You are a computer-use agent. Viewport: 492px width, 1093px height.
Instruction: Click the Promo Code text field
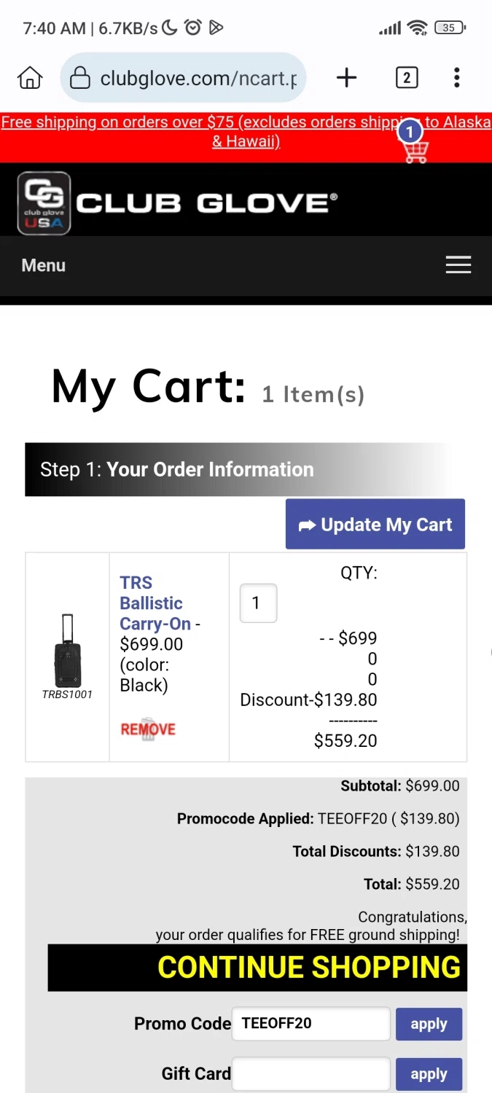(311, 1024)
